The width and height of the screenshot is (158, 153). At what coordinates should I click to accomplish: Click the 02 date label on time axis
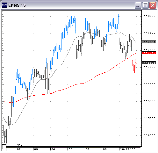[x=19, y=149]
